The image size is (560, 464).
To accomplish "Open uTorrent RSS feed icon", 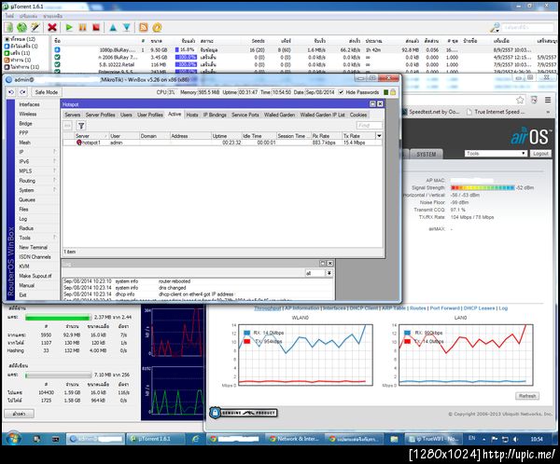I will click(x=143, y=27).
